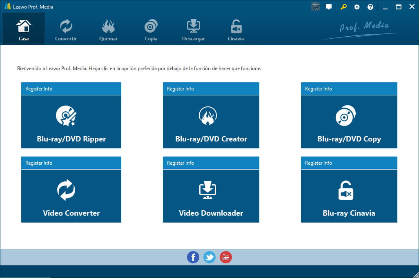
Task: Go to the Copia tab
Action: [x=151, y=30]
